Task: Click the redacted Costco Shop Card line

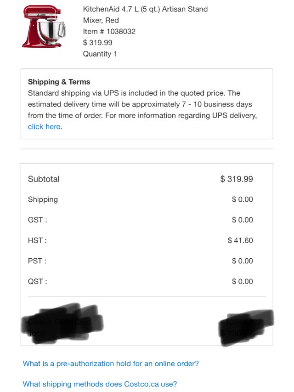Action: click(60, 322)
